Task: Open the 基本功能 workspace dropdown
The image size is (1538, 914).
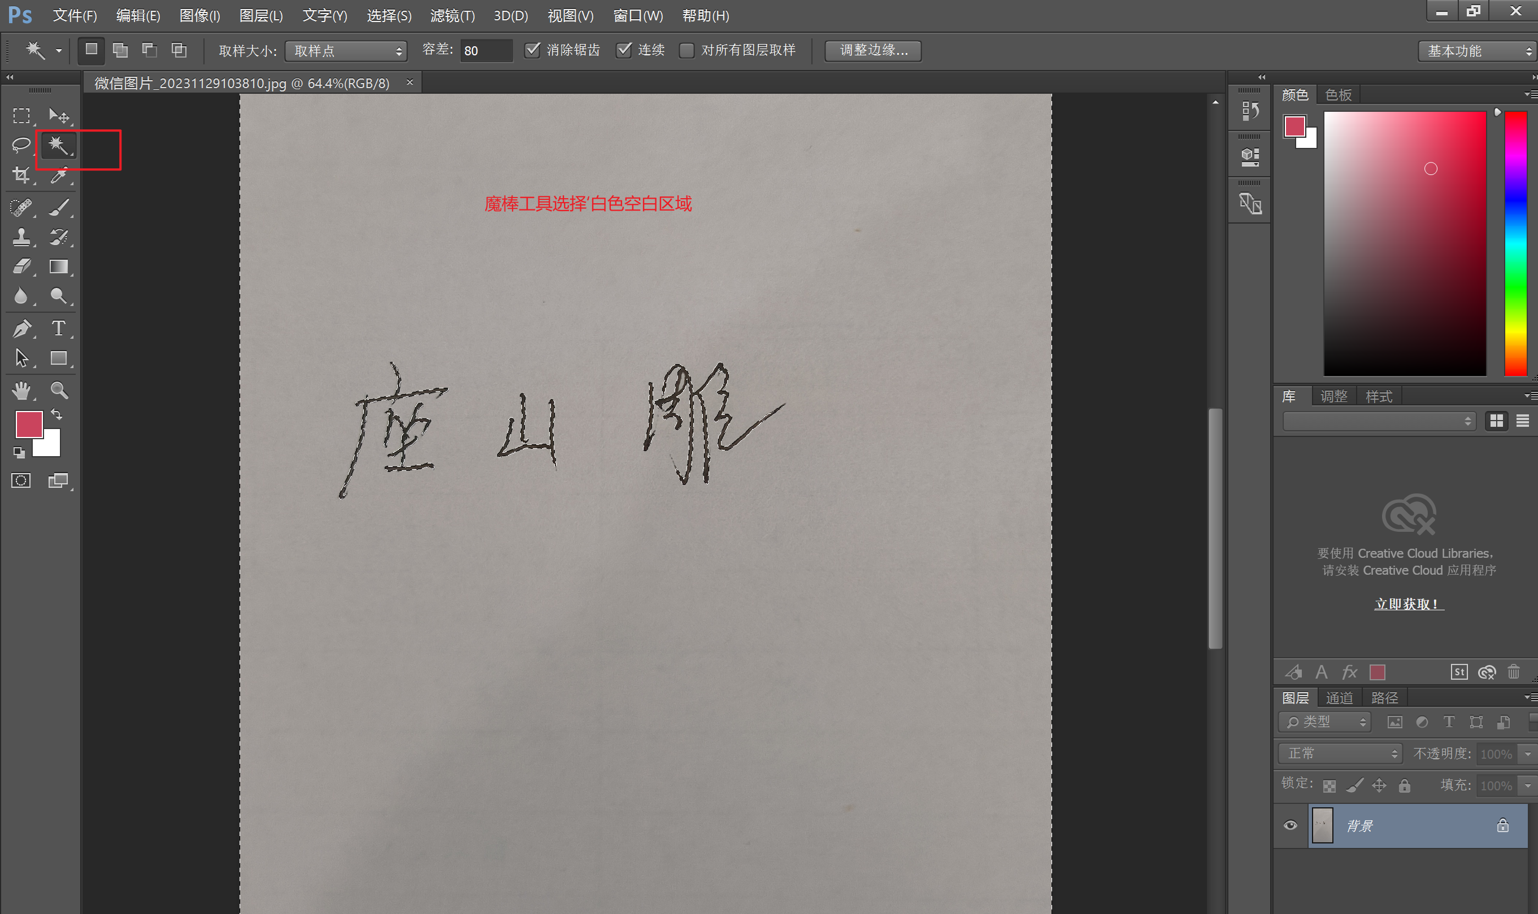Action: pyautogui.click(x=1478, y=50)
